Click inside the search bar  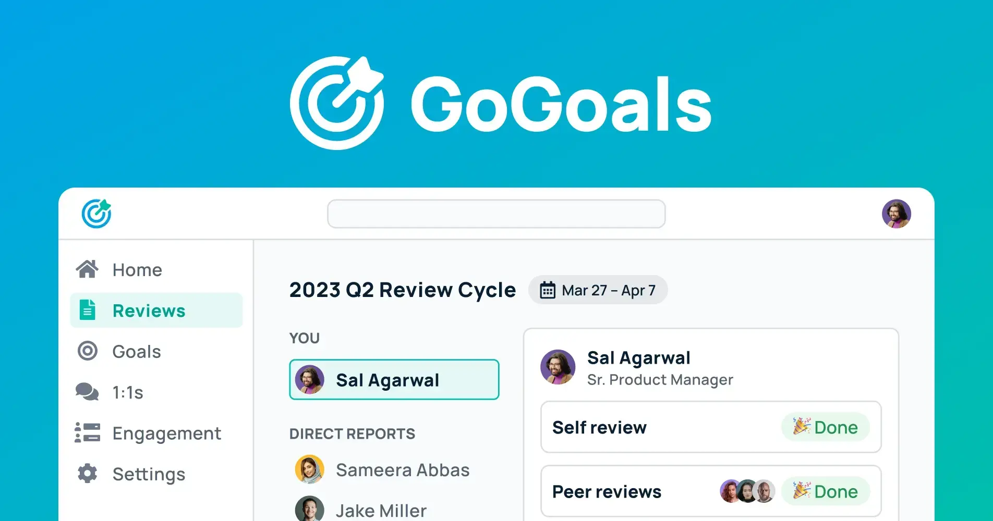click(496, 214)
